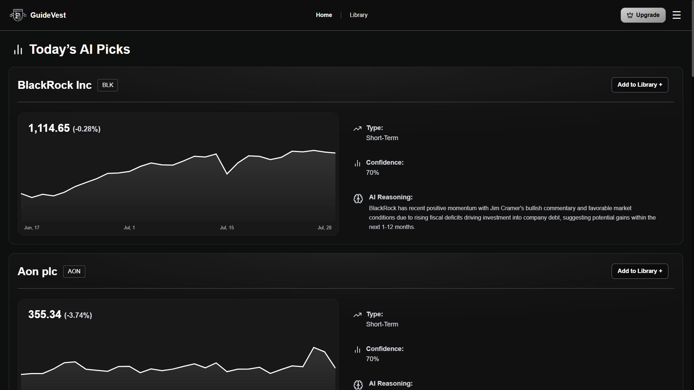Open the Library tab
694x390 pixels.
(x=359, y=15)
